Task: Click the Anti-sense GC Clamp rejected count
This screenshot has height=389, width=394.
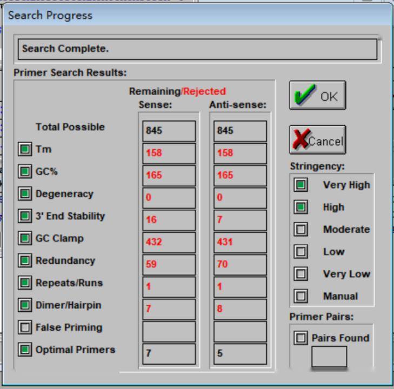Action: coord(239,242)
